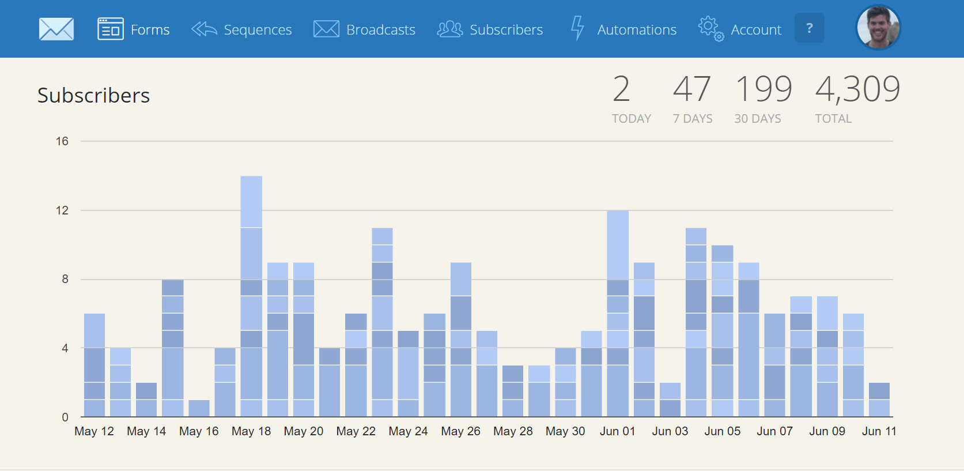Select Subscribers in the navigation bar
The height and width of the screenshot is (471, 964).
(506, 30)
